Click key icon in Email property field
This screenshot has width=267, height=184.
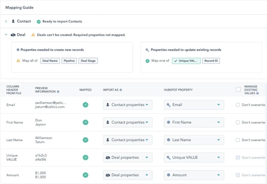pyautogui.click(x=169, y=105)
